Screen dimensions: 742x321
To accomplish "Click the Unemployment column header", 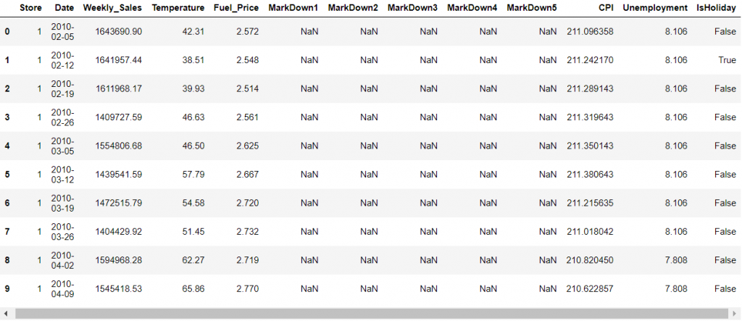I will tap(655, 8).
